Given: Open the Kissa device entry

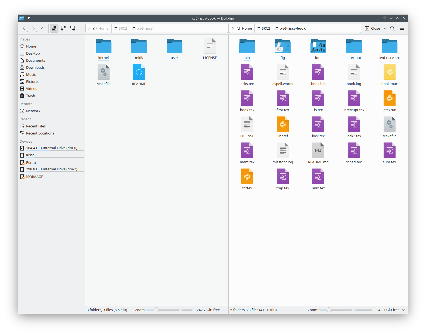Looking at the screenshot, I should point(30,155).
